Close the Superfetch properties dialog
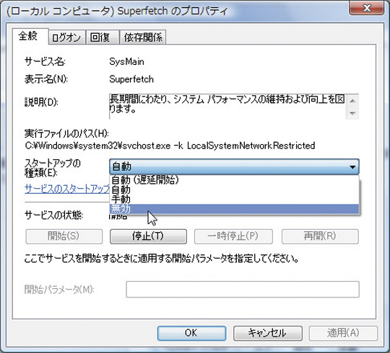The width and height of the screenshot is (390, 353). 367,9
